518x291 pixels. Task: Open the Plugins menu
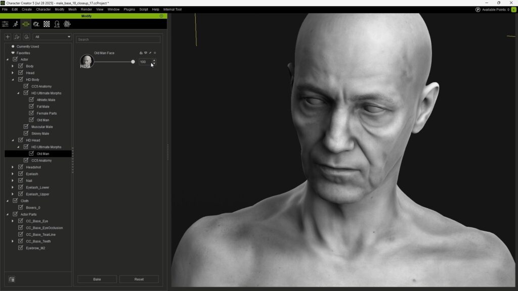129,9
